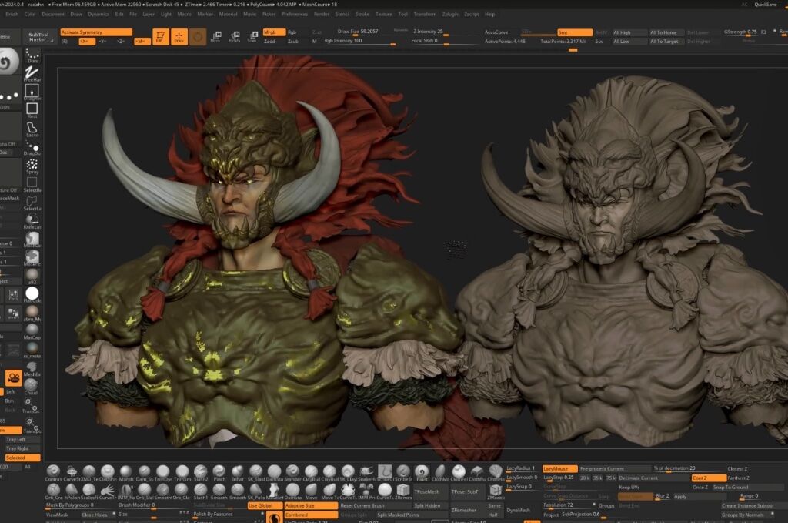Select the Inflat brush

point(238,473)
